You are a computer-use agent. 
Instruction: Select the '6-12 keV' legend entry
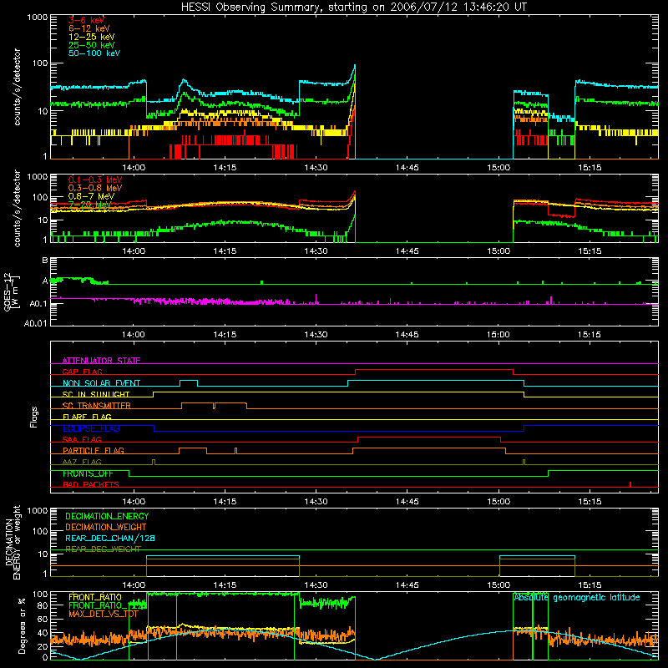(x=89, y=28)
